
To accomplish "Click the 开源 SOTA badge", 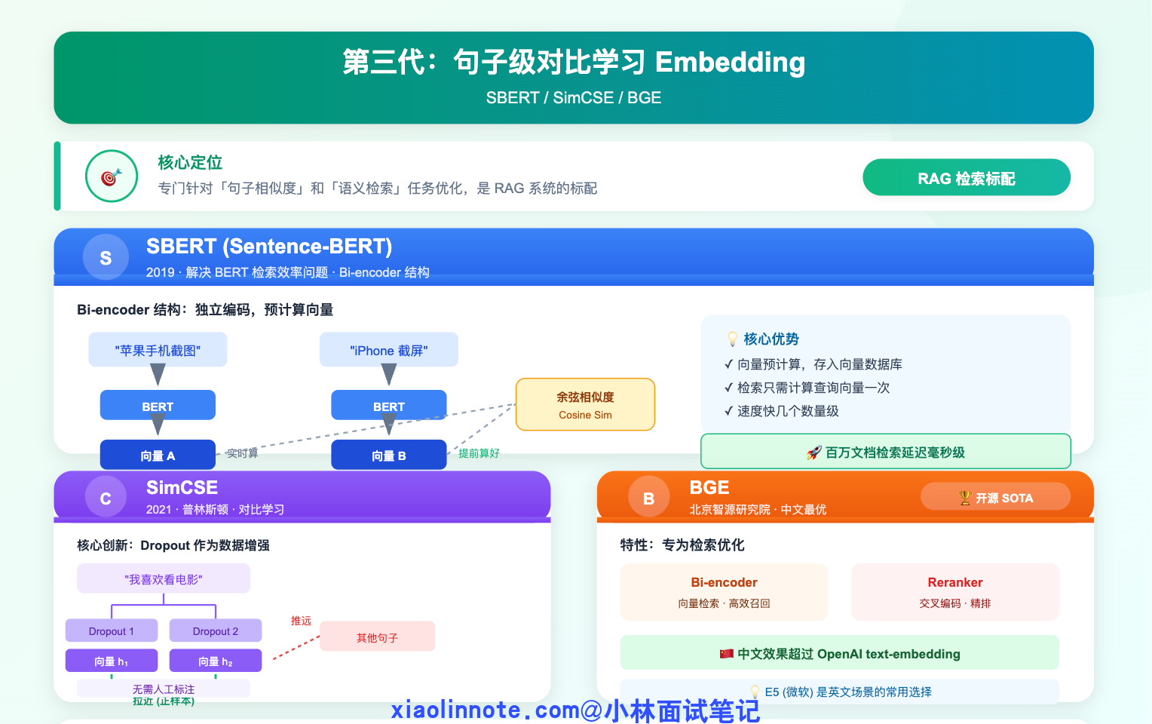I will point(995,497).
